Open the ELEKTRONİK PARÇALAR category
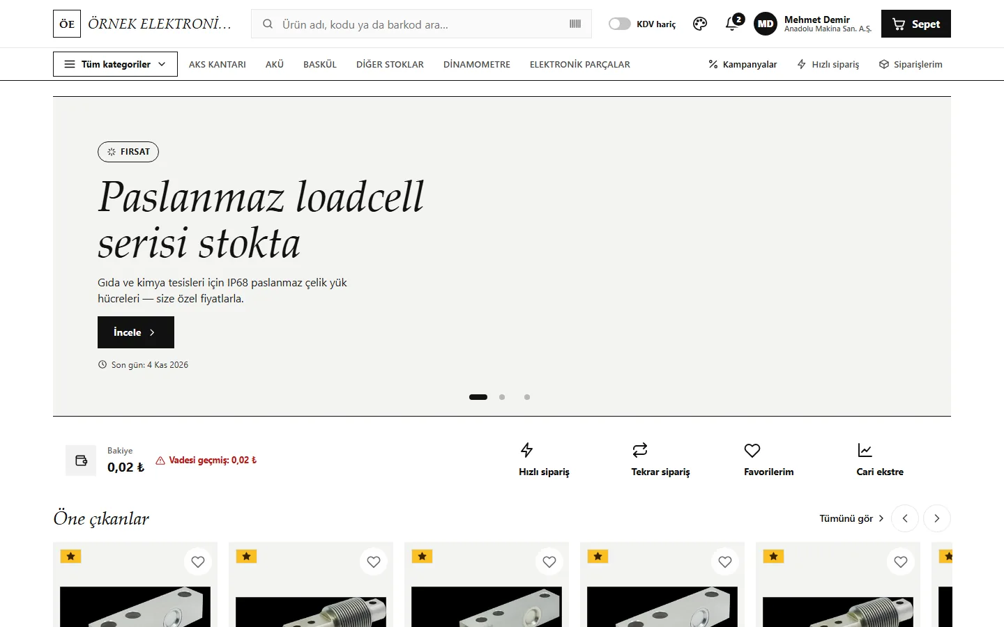 580,64
